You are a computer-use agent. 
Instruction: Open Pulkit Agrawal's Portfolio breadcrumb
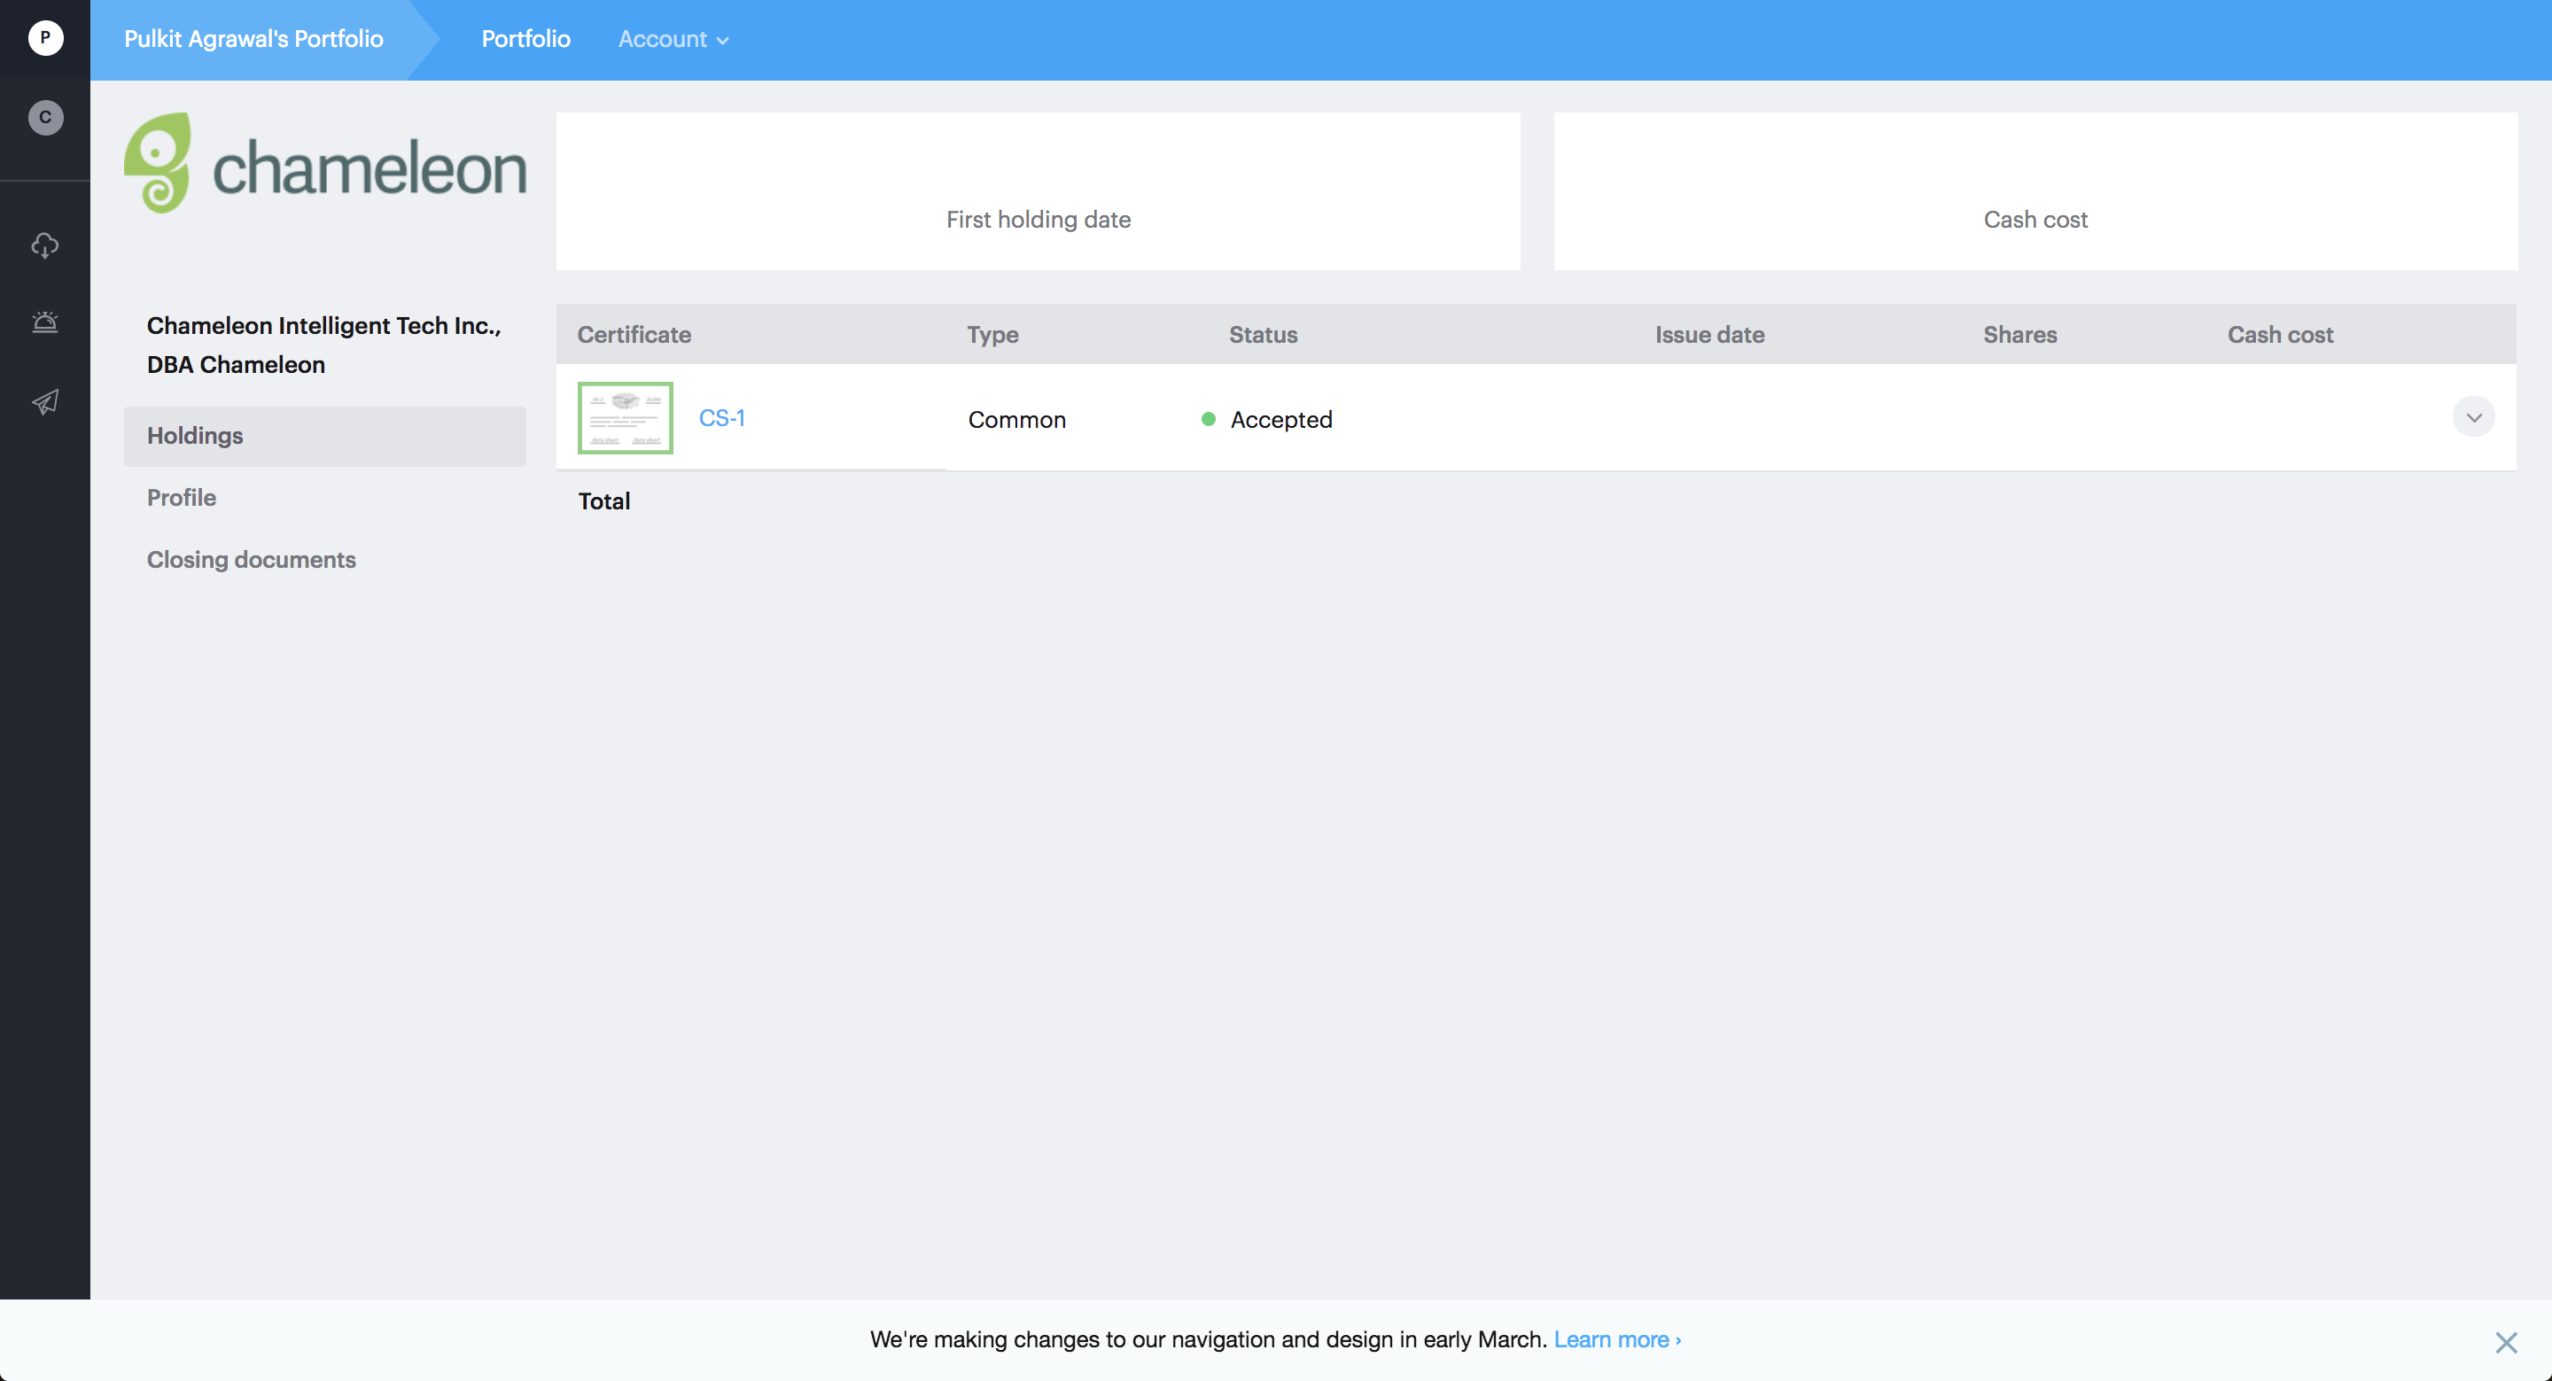[253, 39]
